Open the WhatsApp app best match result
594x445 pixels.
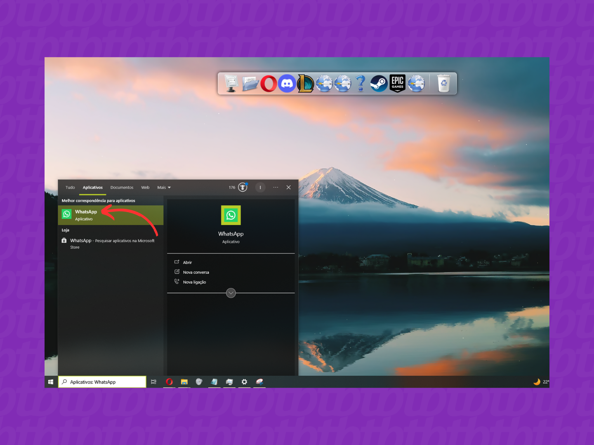pyautogui.click(x=111, y=215)
